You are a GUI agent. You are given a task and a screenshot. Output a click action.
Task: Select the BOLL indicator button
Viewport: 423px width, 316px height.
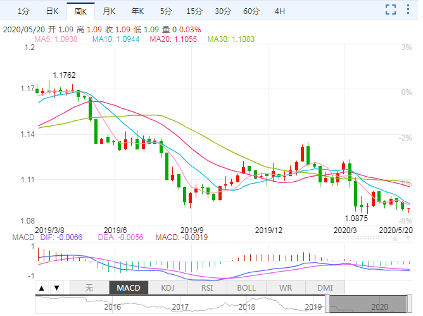pyautogui.click(x=246, y=288)
